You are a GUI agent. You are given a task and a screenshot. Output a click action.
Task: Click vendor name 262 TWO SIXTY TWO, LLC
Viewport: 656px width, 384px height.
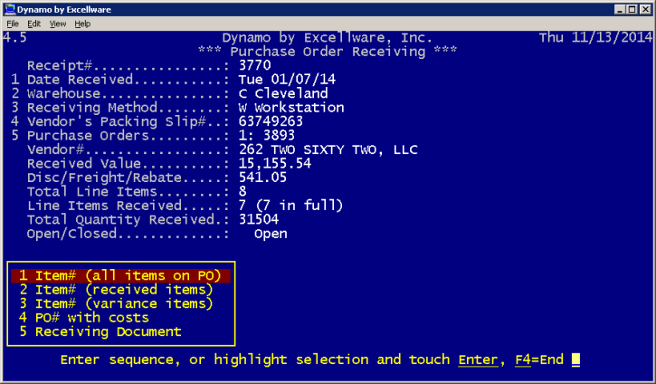328,149
